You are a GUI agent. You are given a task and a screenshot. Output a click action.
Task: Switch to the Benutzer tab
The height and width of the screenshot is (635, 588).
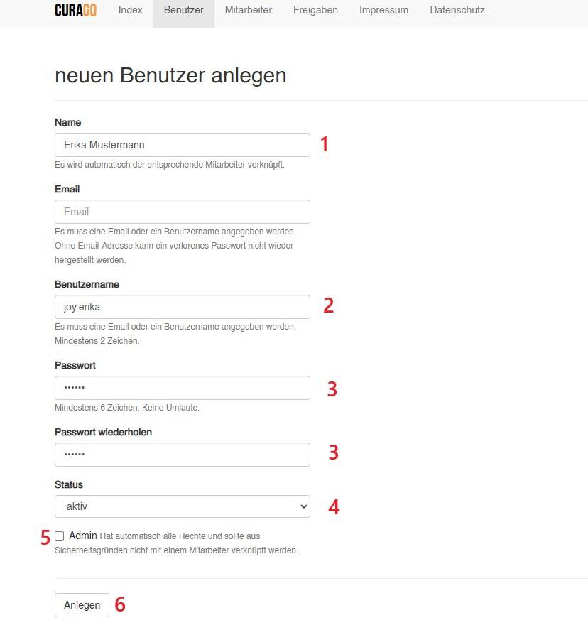pyautogui.click(x=183, y=11)
